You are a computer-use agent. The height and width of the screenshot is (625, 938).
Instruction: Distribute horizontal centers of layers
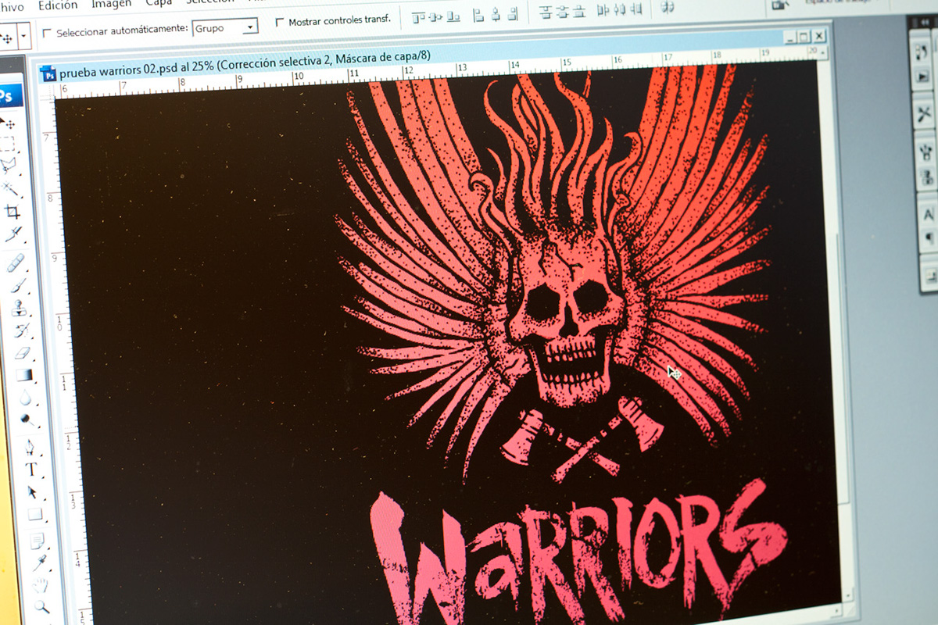pos(619,9)
